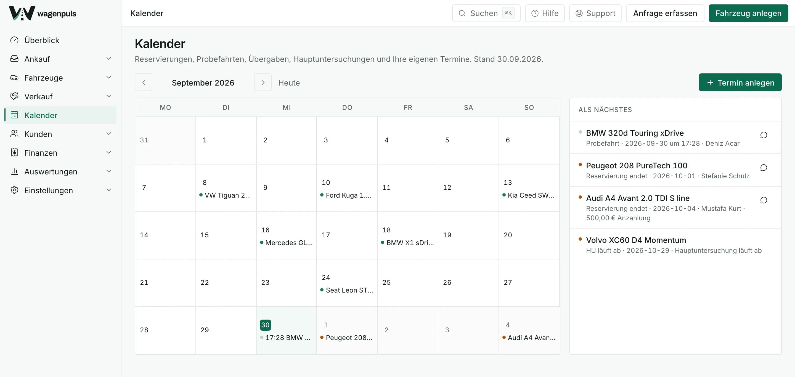
Task: Open the Überblick menu item
Action: tap(60, 40)
